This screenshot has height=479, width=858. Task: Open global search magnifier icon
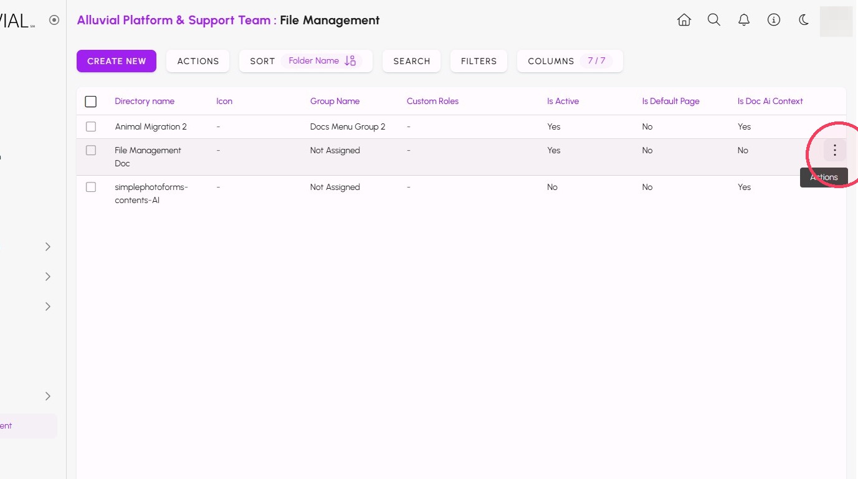pos(714,20)
